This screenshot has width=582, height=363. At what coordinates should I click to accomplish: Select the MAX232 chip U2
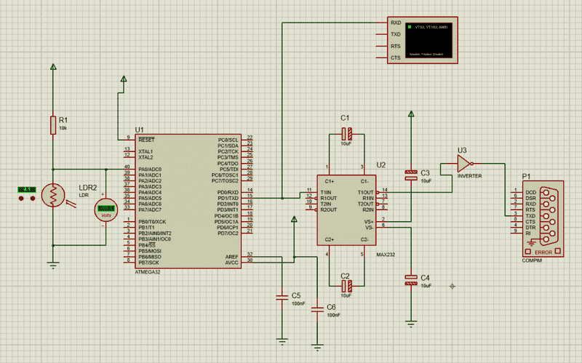coord(346,210)
